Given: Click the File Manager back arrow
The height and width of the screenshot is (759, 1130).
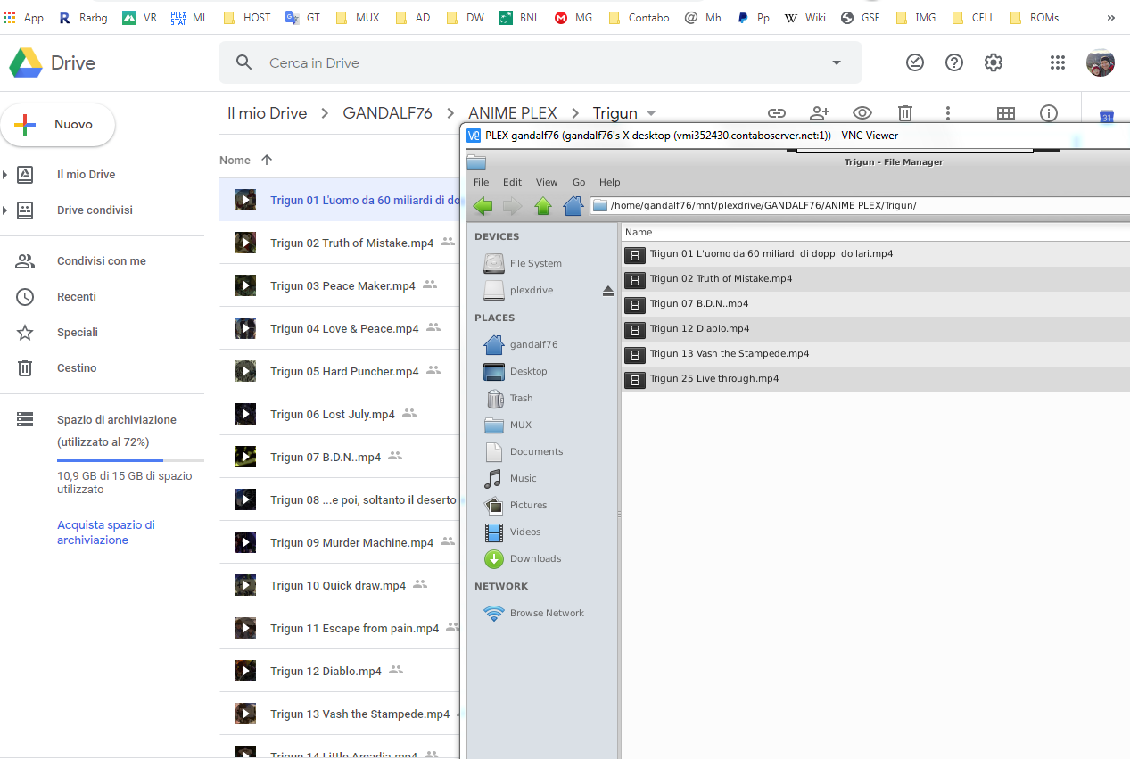Looking at the screenshot, I should pos(483,206).
